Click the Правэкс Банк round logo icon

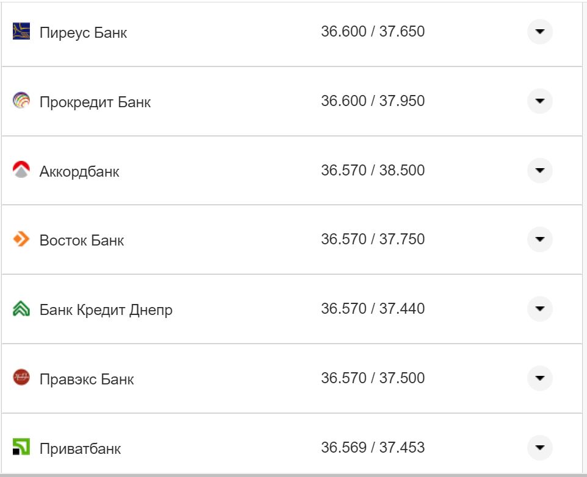coord(21,378)
